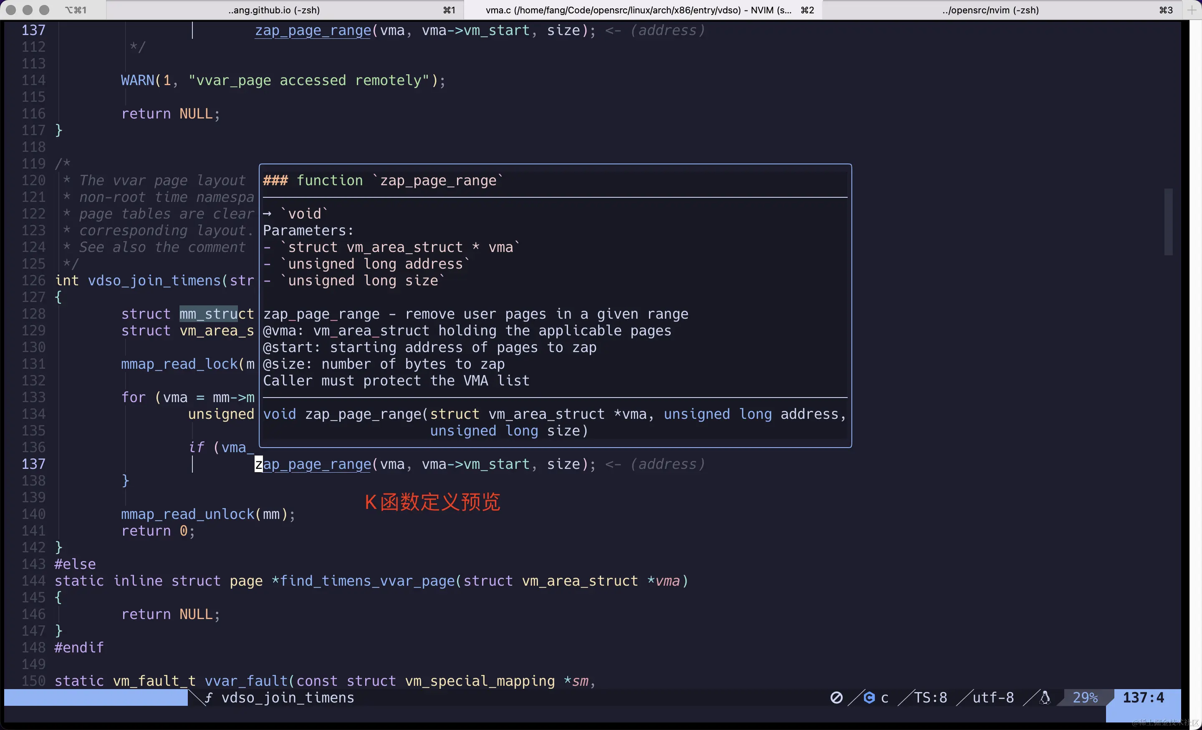Viewport: 1202px width, 730px height.
Task: Click the TS:8 tab-size indicator
Action: (x=930, y=698)
